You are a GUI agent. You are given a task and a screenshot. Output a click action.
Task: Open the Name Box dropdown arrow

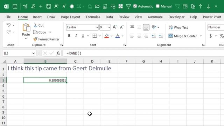click(x=34, y=53)
